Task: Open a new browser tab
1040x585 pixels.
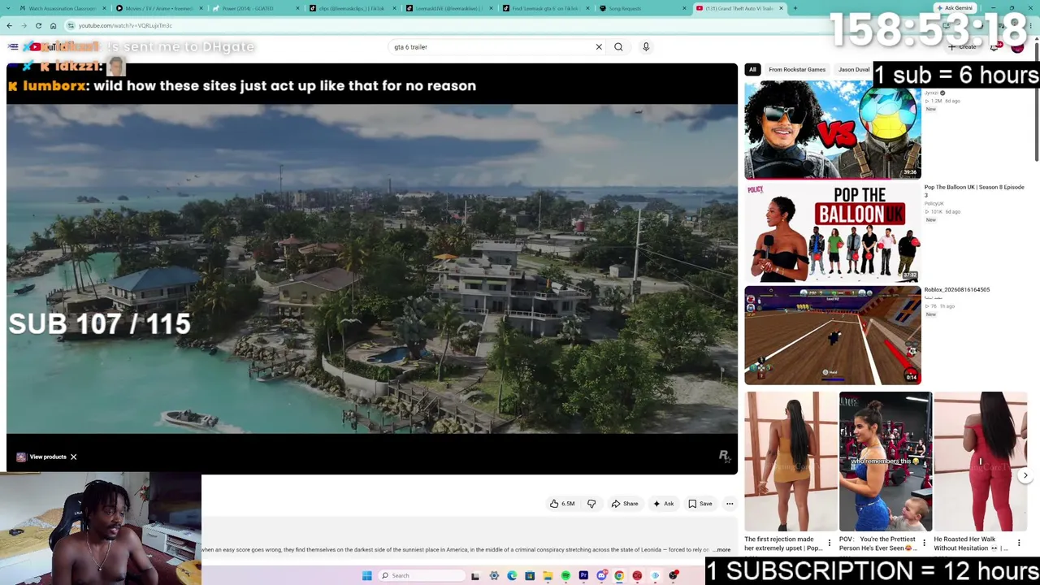Action: tap(795, 8)
